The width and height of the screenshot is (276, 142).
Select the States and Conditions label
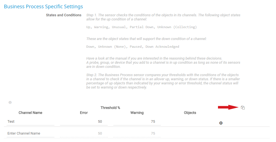click(64, 15)
